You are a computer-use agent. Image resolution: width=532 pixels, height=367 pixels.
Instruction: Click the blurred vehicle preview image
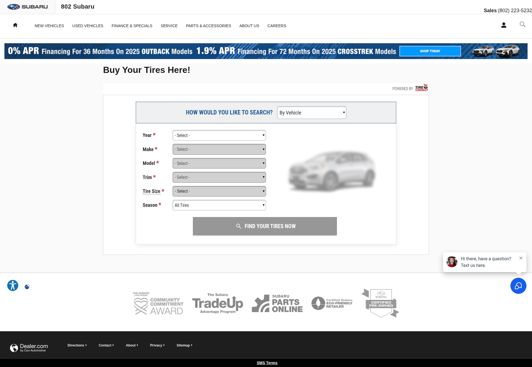click(331, 171)
